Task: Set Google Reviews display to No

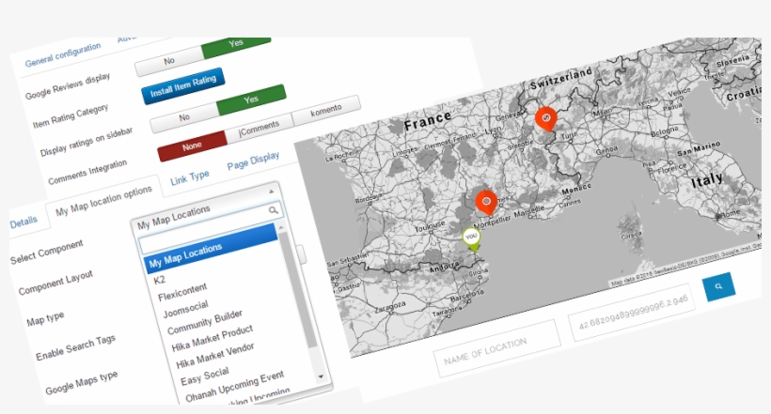Action: (x=168, y=61)
